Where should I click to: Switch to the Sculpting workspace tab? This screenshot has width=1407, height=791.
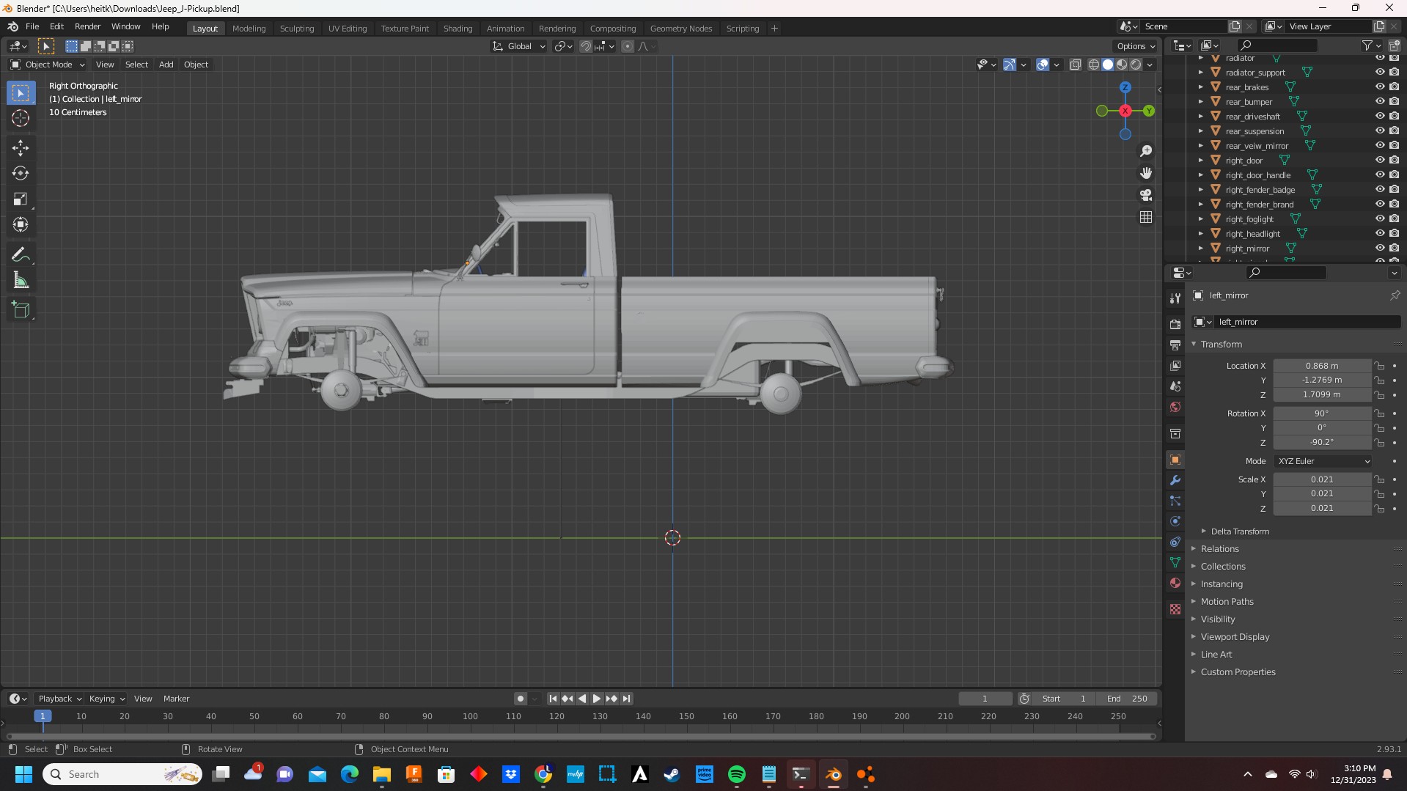point(296,29)
